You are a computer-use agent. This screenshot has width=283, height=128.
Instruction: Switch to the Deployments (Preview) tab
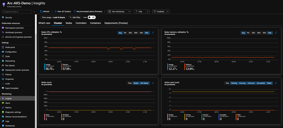click(x=116, y=23)
